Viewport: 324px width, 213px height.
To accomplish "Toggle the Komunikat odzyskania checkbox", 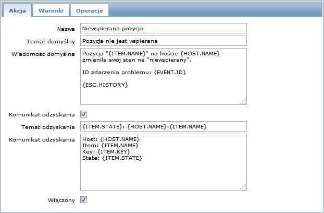I will [84, 114].
